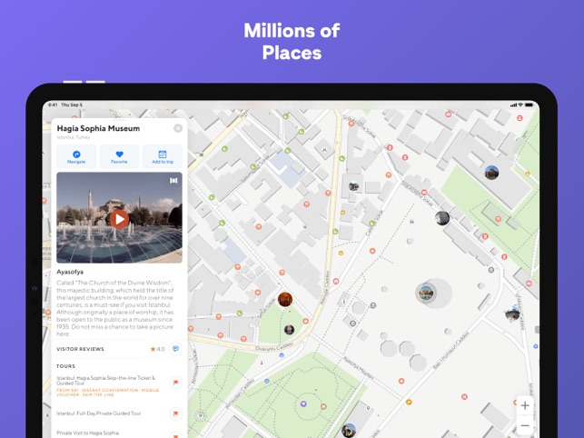The height and width of the screenshot is (438, 584).
Task: Click the Istanbul, Turkey subtitle
Action: 74,137
